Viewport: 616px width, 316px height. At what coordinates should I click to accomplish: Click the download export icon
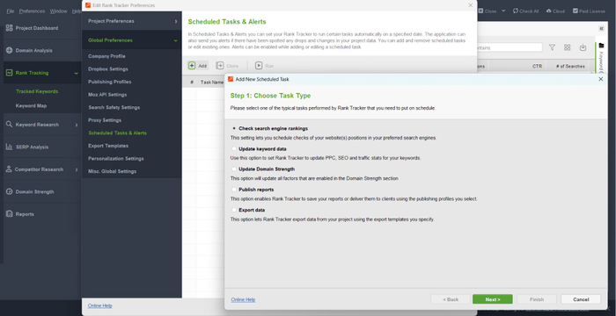click(x=583, y=47)
